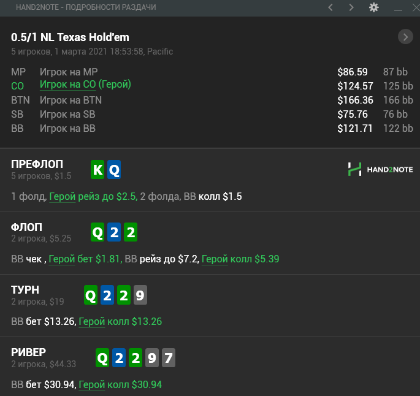Screen dimensions: 420x396
Task: Click '166 bb' stack size
Action: coord(398,100)
